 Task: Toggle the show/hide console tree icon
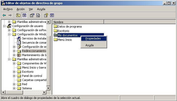click(24, 15)
